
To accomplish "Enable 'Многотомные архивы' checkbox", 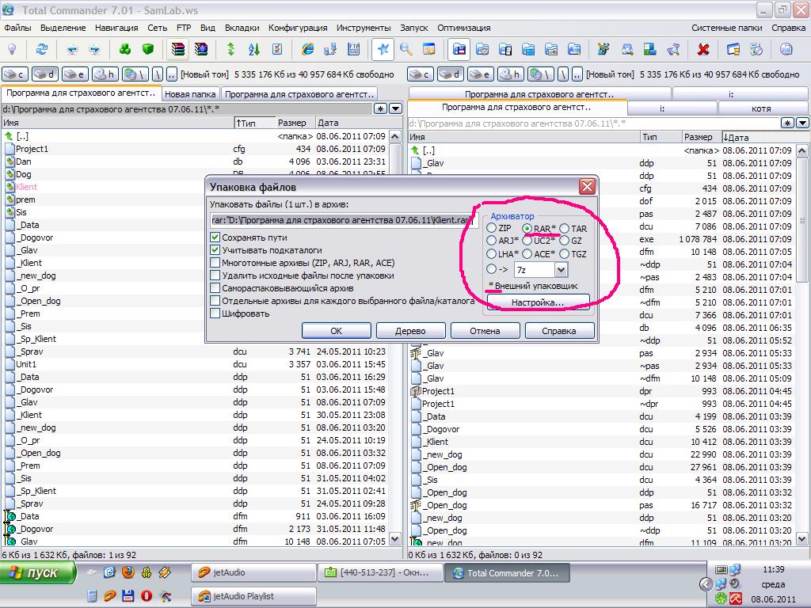I will [x=215, y=263].
